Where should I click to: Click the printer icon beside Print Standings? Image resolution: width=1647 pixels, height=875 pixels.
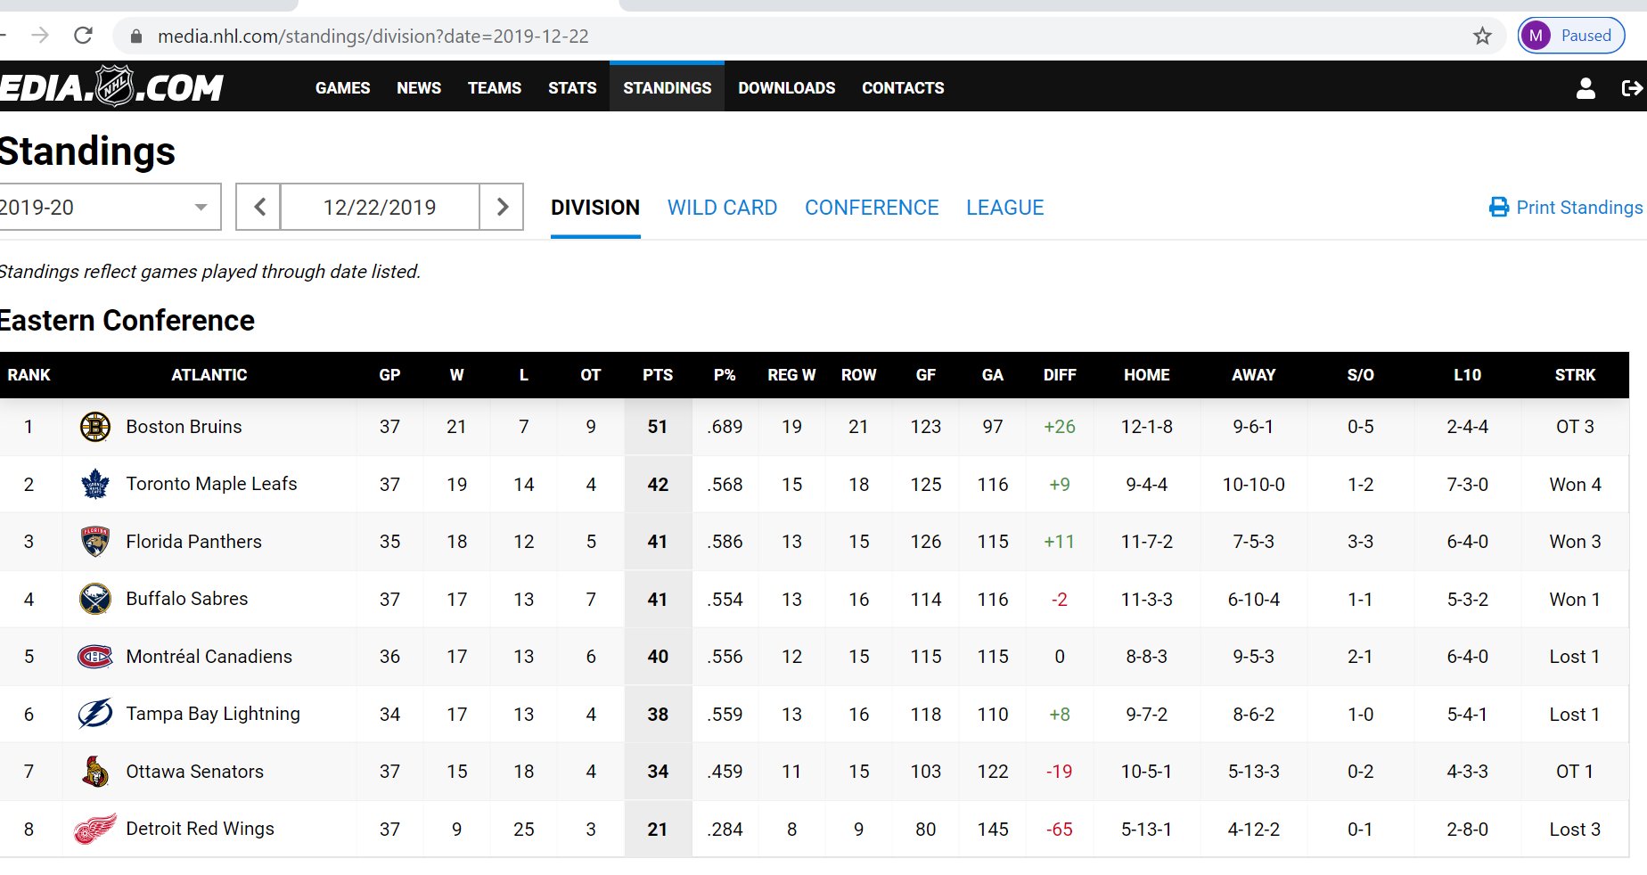(x=1499, y=208)
